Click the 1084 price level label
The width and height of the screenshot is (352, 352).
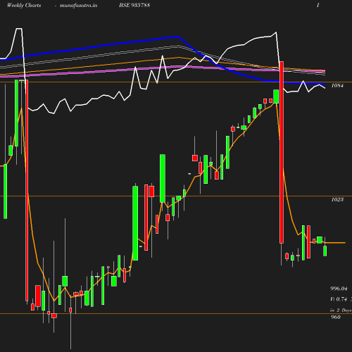point(337,85)
